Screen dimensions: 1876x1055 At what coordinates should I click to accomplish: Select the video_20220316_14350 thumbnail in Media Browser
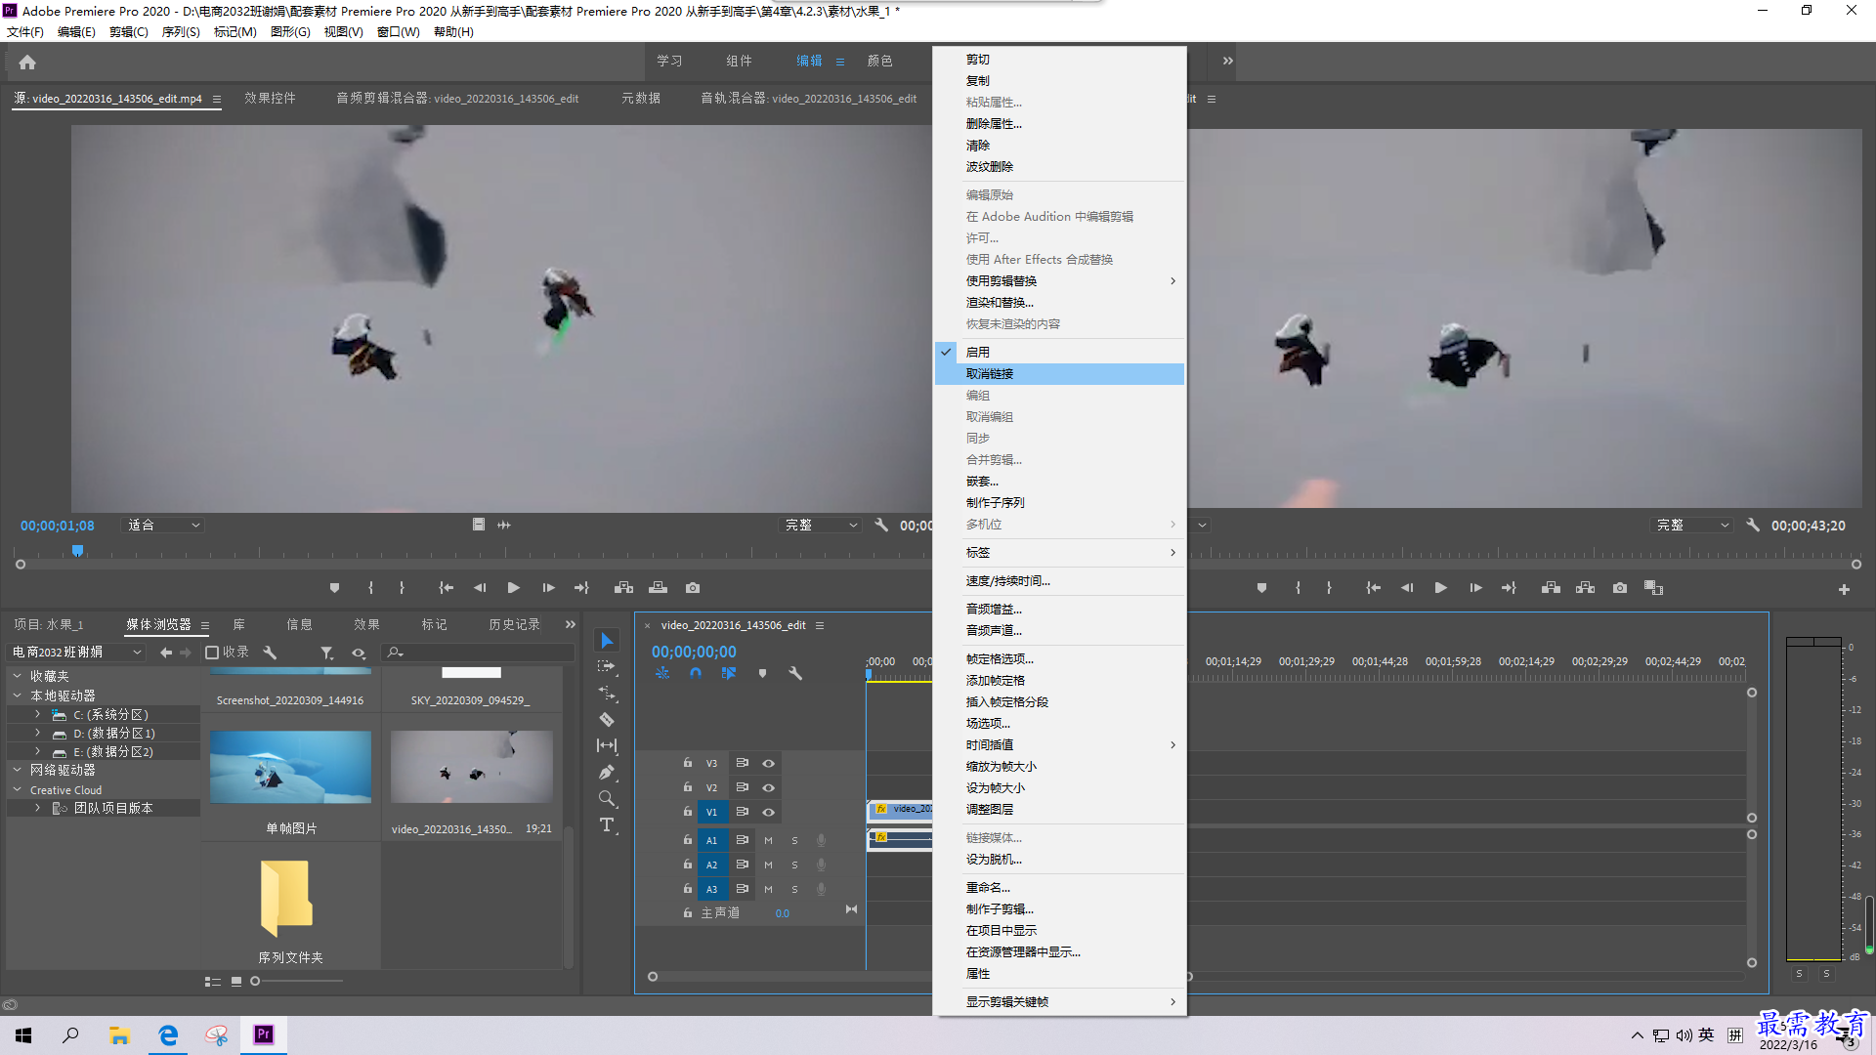pyautogui.click(x=471, y=767)
